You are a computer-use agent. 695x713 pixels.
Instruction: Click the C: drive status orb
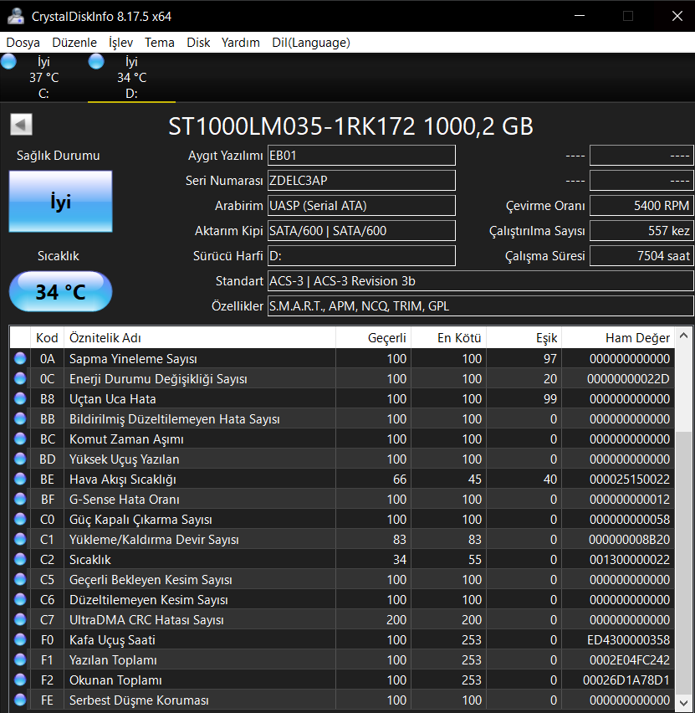click(x=8, y=62)
